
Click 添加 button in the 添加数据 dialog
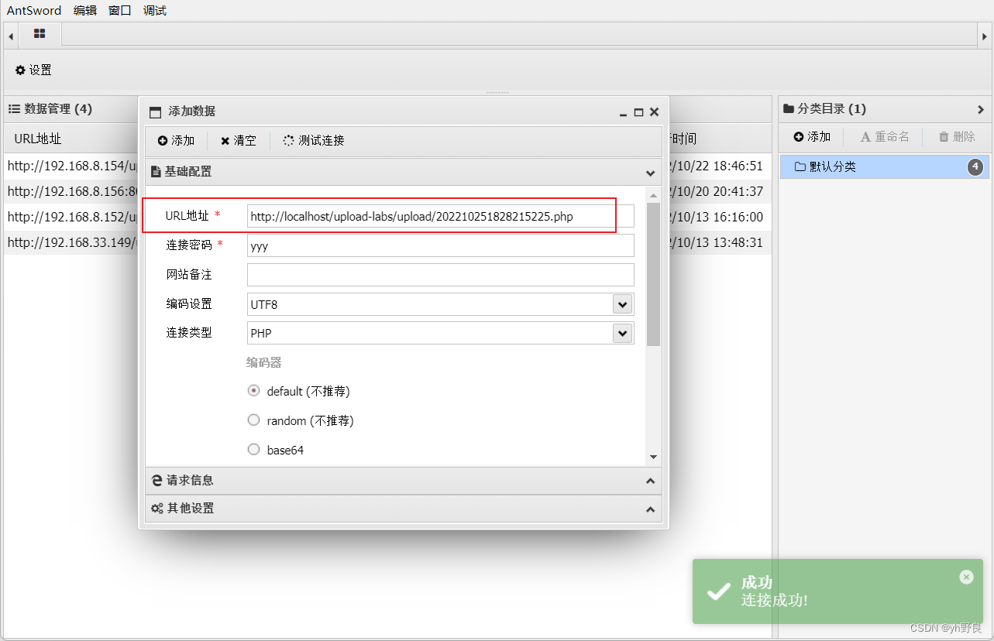coord(176,140)
